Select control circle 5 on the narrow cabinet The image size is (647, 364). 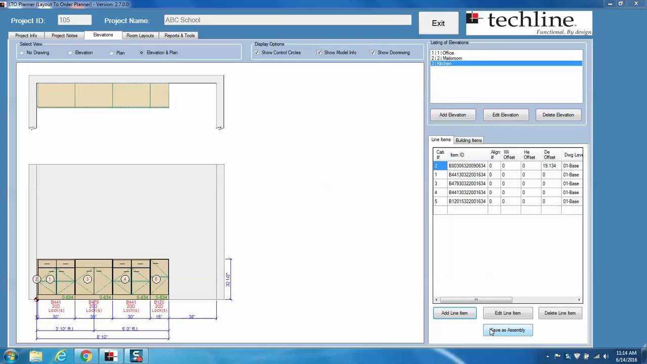(x=156, y=279)
